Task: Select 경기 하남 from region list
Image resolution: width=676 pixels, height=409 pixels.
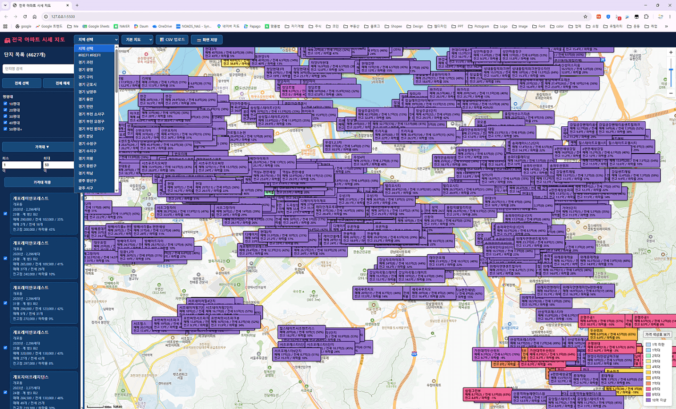Action: click(x=94, y=173)
